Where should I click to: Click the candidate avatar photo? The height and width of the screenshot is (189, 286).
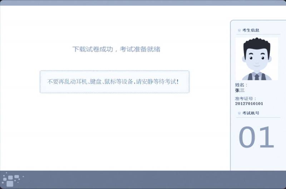[257, 59]
